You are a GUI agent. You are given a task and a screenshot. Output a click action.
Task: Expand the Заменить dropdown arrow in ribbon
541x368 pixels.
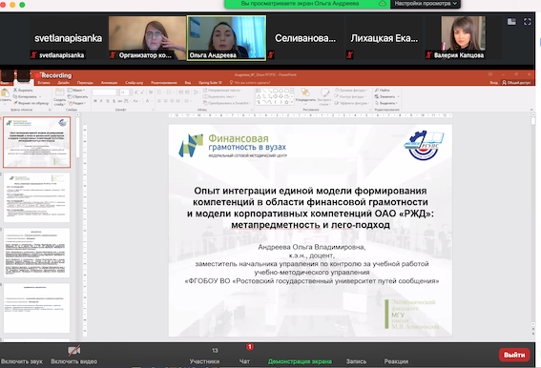pos(399,96)
